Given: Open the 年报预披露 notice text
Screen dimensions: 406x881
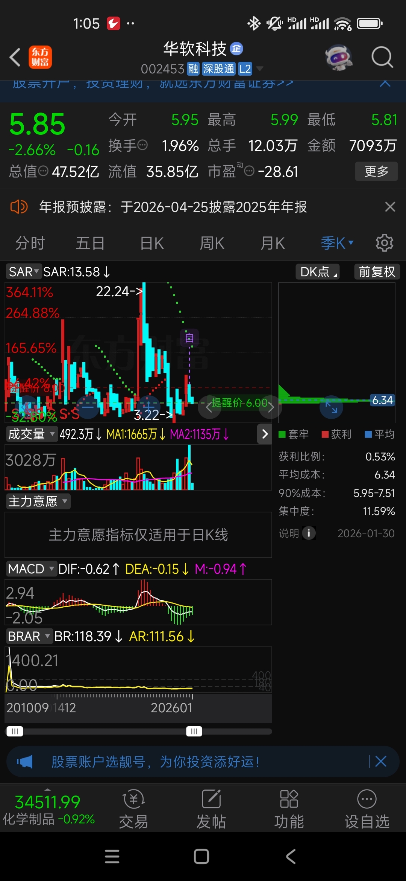Looking at the screenshot, I should tap(173, 207).
